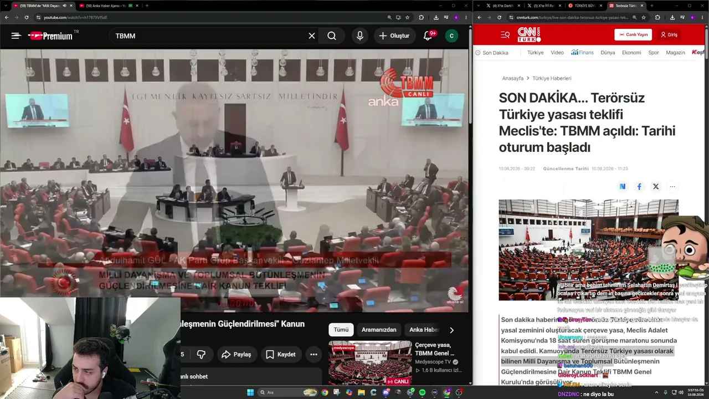Open the Finans section

(582, 53)
